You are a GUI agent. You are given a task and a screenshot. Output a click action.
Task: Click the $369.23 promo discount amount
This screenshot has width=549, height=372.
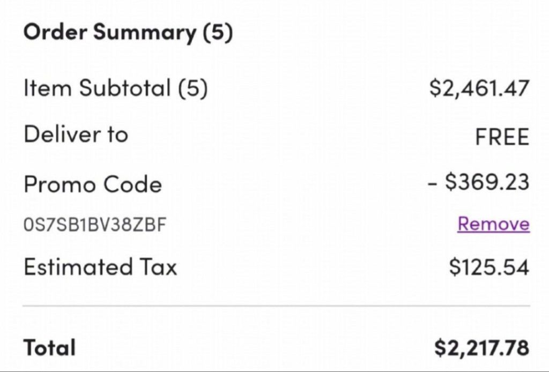(x=487, y=182)
